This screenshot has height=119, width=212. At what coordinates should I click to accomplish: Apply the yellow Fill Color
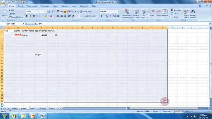click(46, 16)
